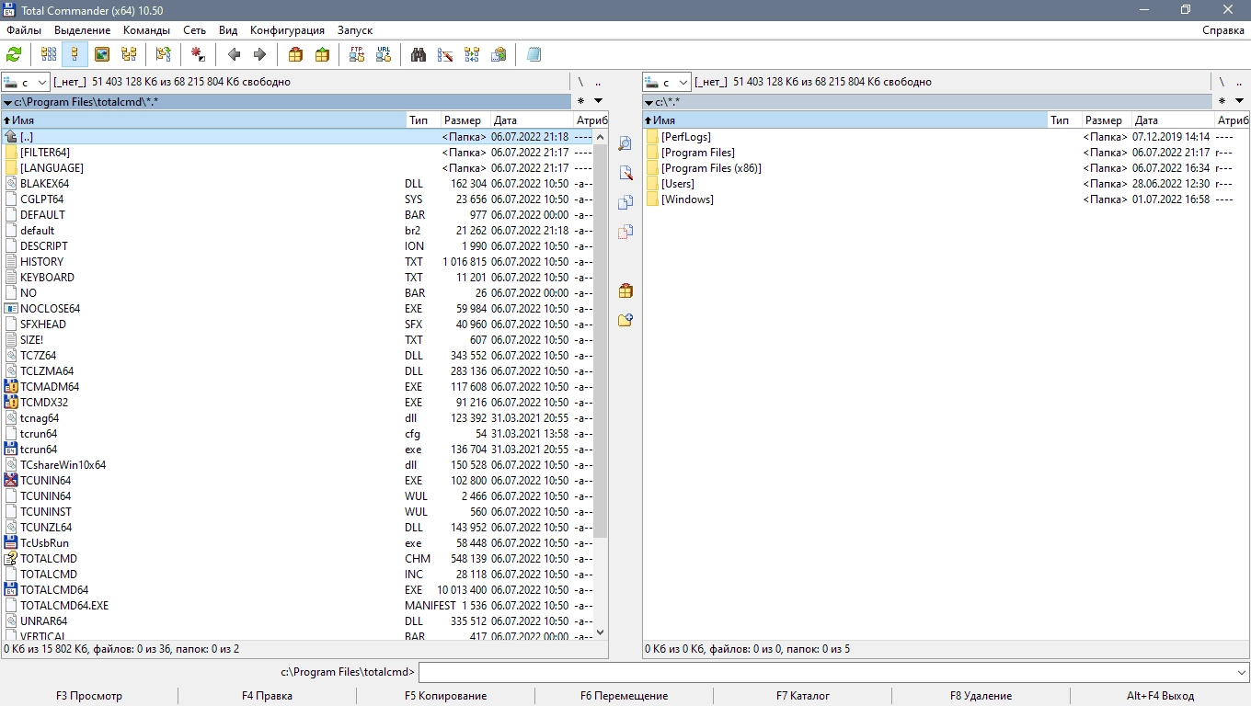
Task: Switch to brief names-only view icon
Action: click(49, 54)
